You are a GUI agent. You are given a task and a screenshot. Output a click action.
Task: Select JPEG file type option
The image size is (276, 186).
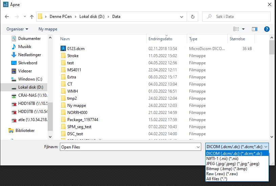pyautogui.click(x=233, y=164)
